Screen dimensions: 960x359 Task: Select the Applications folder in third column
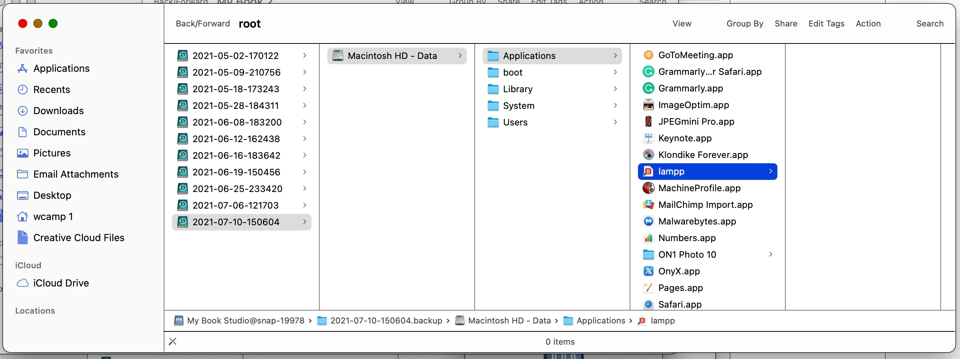552,56
